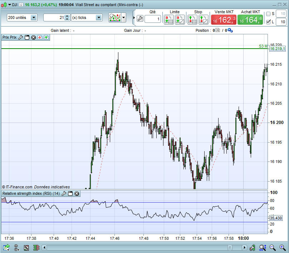This screenshot has width=289, height=253.
Task: Click the 16 219,1 price label
Action: (278, 49)
